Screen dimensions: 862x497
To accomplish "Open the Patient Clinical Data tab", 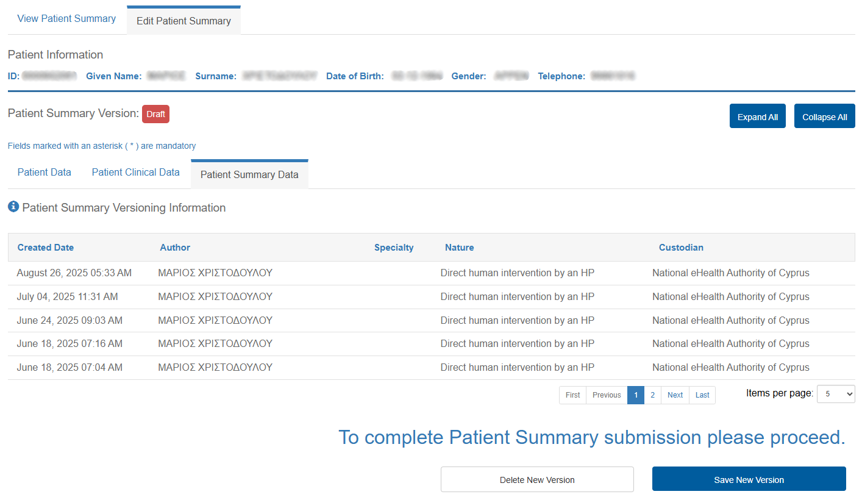I will 135,173.
